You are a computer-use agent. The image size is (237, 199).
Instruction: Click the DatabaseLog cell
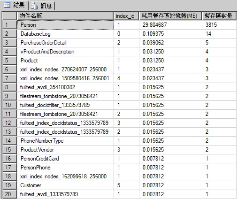[66, 34]
